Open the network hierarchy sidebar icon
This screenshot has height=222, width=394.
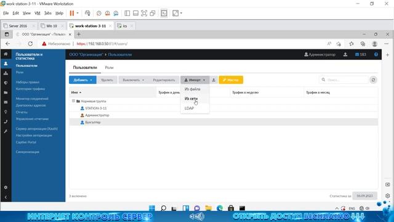pos(6,73)
